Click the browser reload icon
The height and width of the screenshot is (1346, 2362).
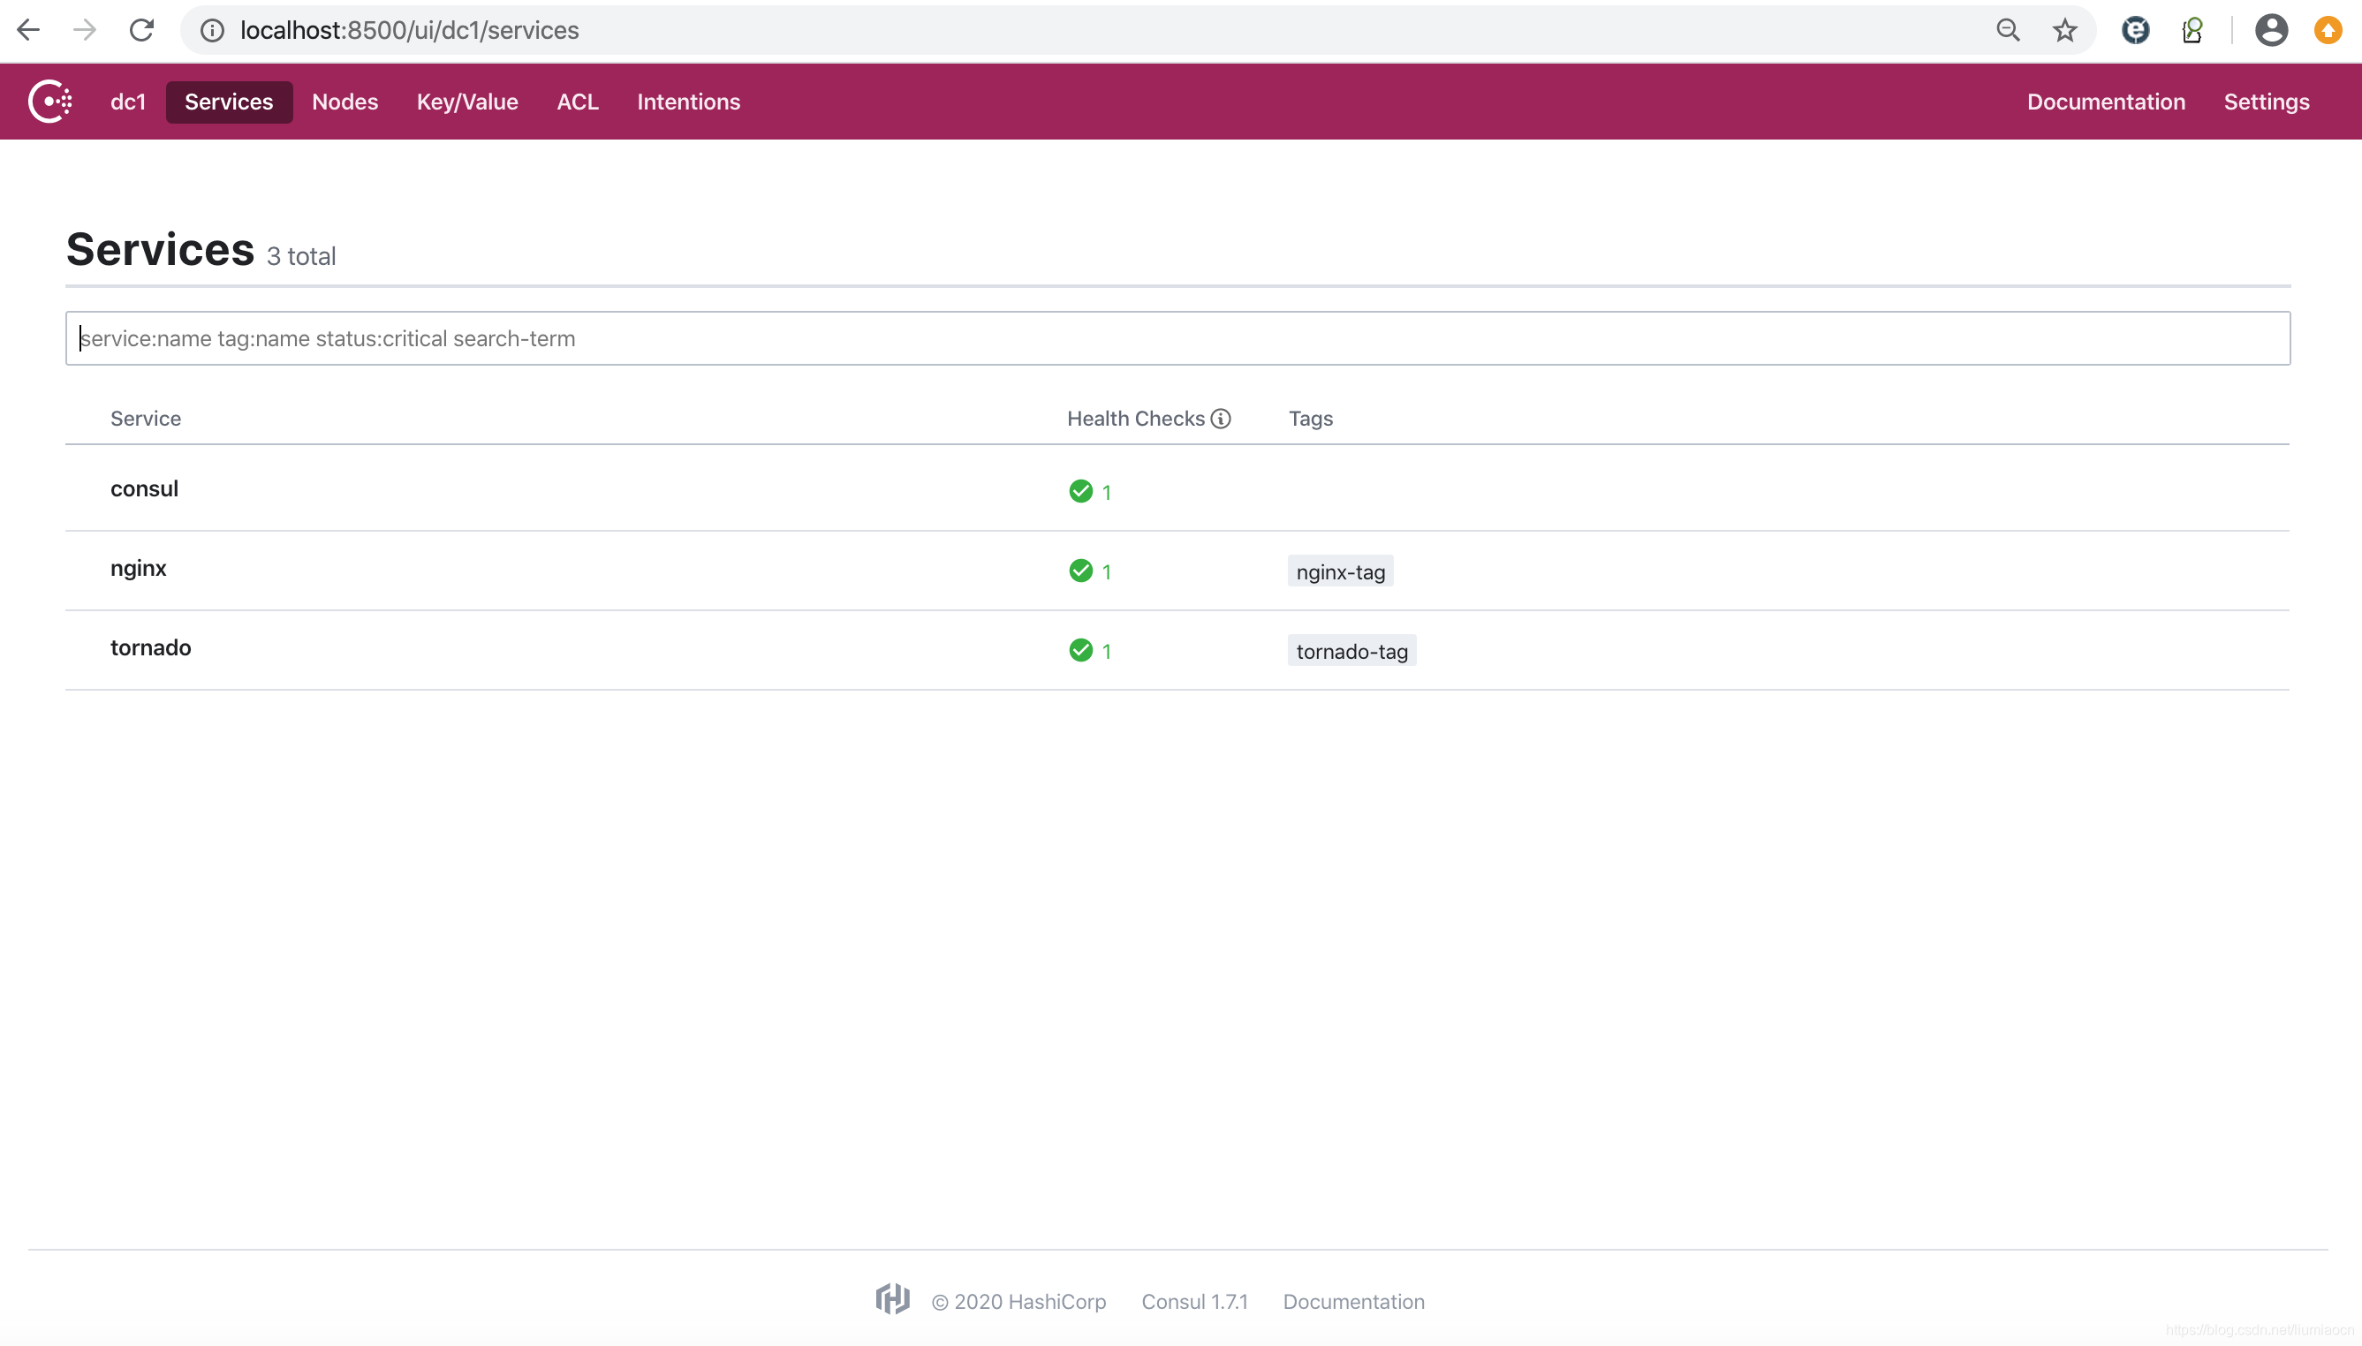[x=141, y=31]
